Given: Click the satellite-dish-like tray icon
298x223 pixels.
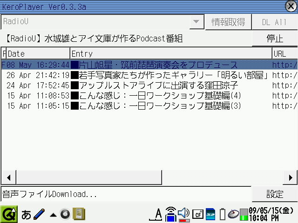Looking at the screenshot, I should pos(233,214).
